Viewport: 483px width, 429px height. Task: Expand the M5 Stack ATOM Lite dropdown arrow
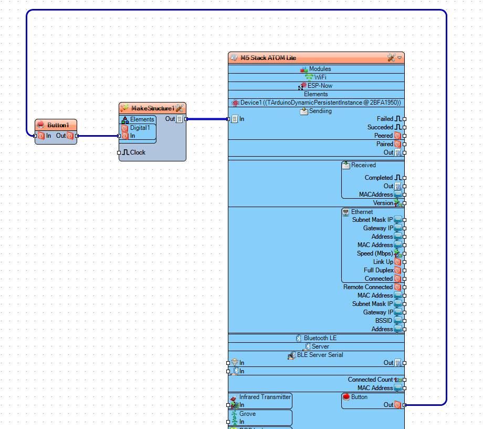(400, 58)
